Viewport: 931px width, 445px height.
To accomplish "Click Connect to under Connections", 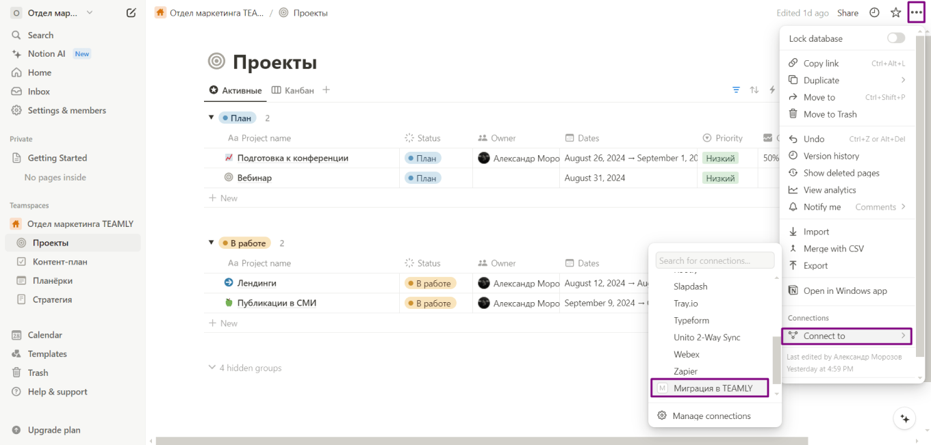I will pyautogui.click(x=846, y=336).
